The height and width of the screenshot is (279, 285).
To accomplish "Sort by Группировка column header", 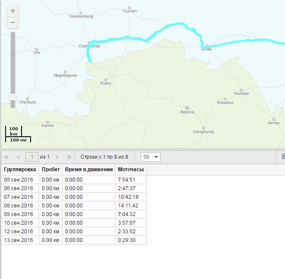I will coord(20,169).
